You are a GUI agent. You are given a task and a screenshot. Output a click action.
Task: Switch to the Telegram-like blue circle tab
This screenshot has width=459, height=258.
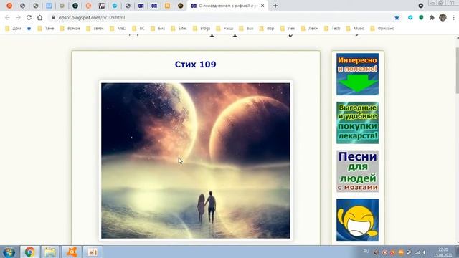click(115, 6)
